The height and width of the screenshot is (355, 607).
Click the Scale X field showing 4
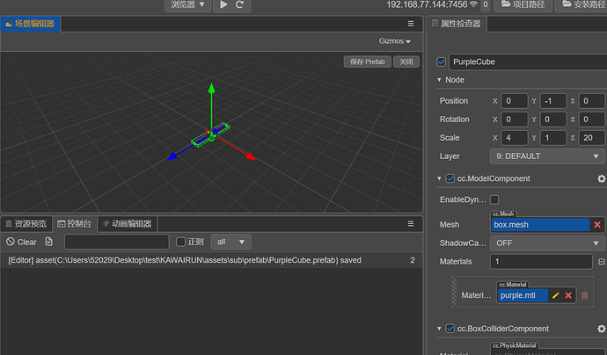click(514, 138)
